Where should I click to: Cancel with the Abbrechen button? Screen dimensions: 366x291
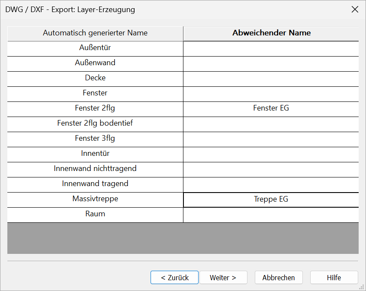click(279, 277)
